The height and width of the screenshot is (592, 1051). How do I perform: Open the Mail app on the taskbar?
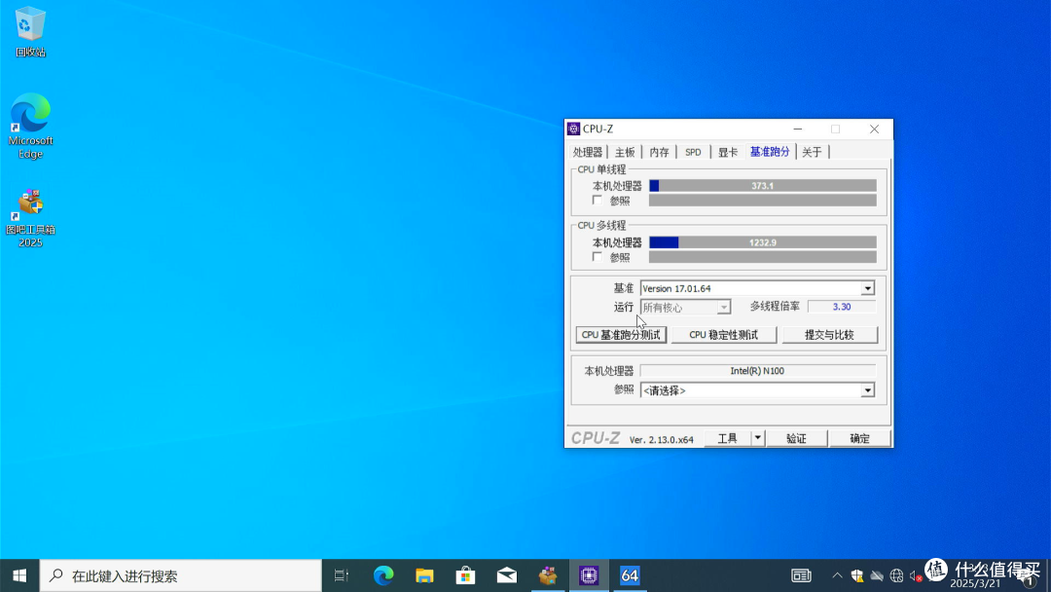point(507,575)
